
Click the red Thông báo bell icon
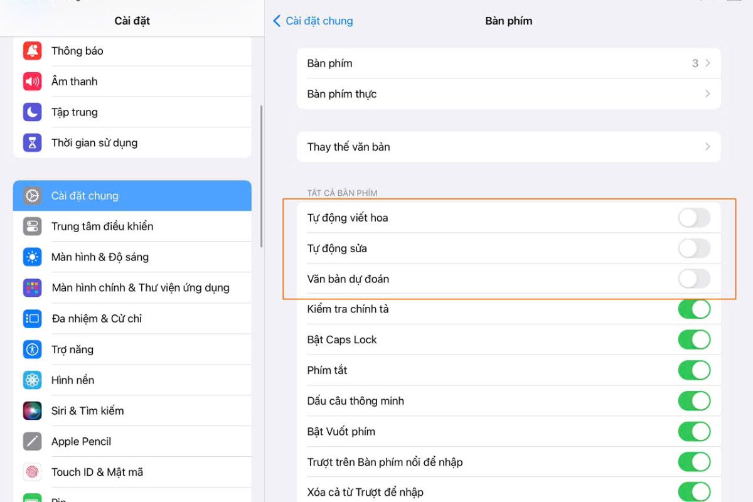32,51
